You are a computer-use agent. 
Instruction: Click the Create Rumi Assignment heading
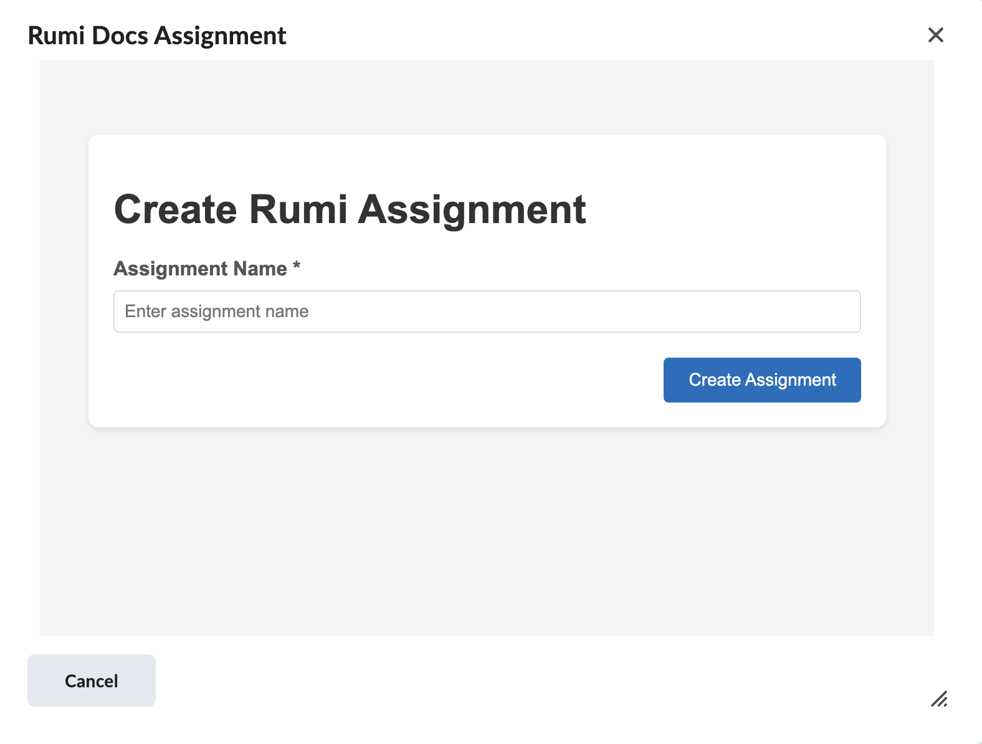350,209
